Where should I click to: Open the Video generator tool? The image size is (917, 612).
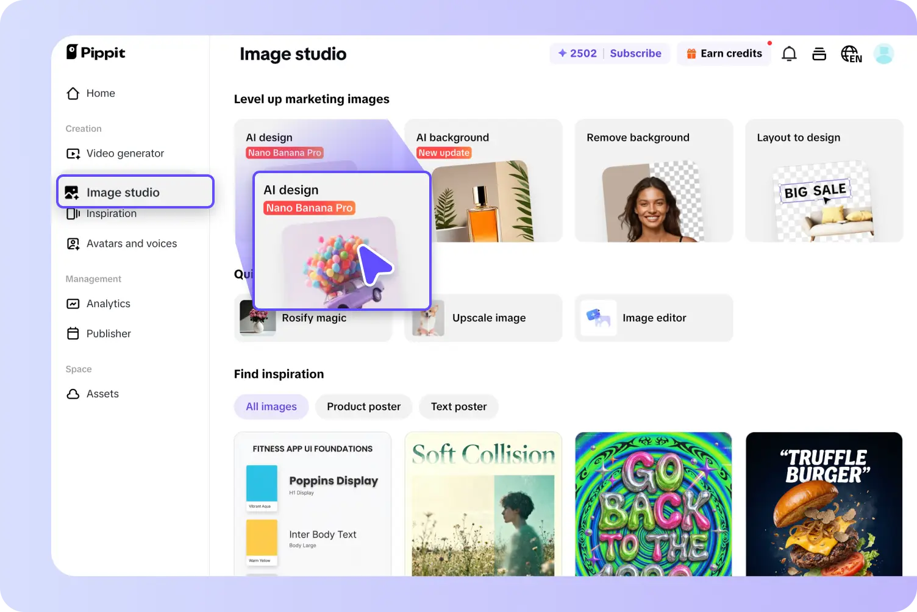[124, 153]
